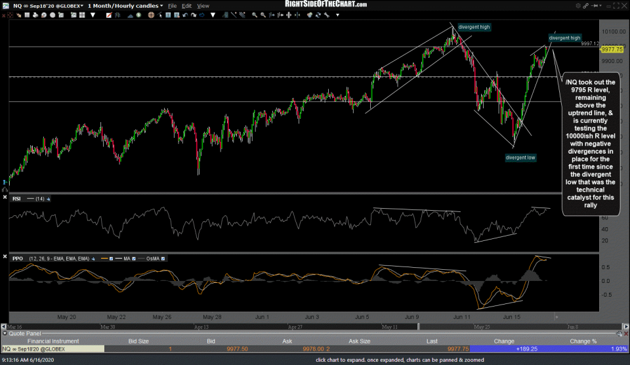Viewport: 630px width, 365px height.
Task: Expand the first white triangle toolbar dropdown
Action: pos(93,15)
